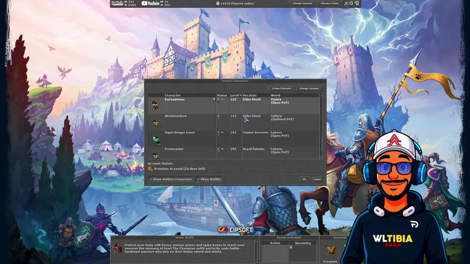Select the Enchantress character outfit sprite
The height and width of the screenshot is (264, 470).
pyautogui.click(x=155, y=106)
